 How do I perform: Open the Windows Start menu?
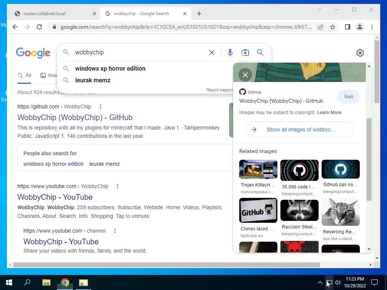(9, 282)
